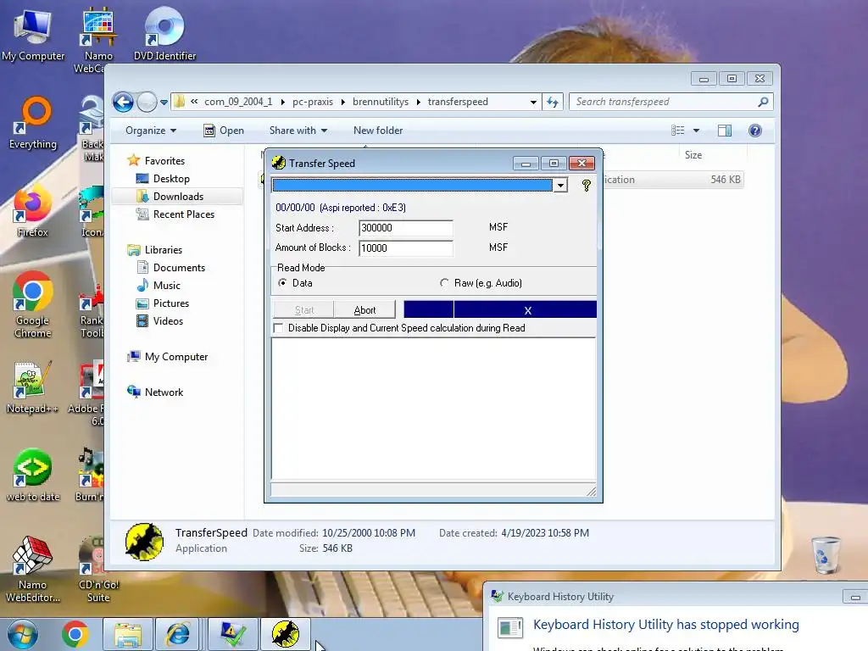868x651 pixels.
Task: Open Everything desktop shortcut
Action: (x=33, y=123)
